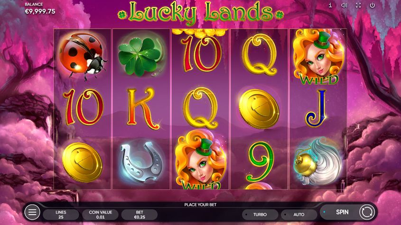Screen dimensions: 401x225
Task: Open the Coin Value 0.01 selector
Action: click(100, 215)
